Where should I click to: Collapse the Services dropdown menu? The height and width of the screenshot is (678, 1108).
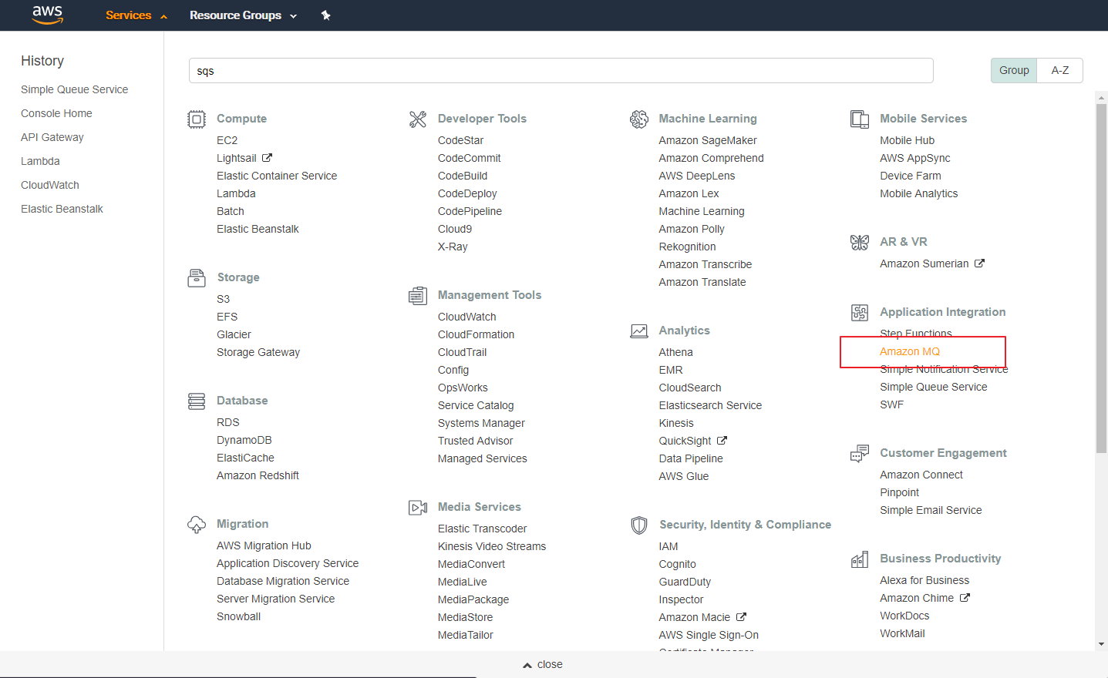[136, 15]
